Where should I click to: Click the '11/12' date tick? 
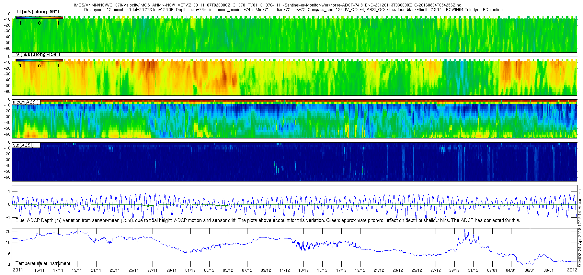pos(284,270)
